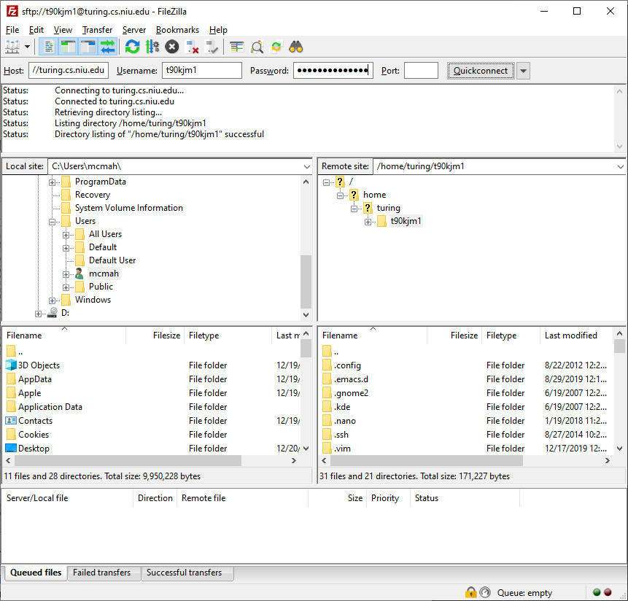The width and height of the screenshot is (628, 601).
Task: Select the AppData folder in local list
Action: (35, 379)
